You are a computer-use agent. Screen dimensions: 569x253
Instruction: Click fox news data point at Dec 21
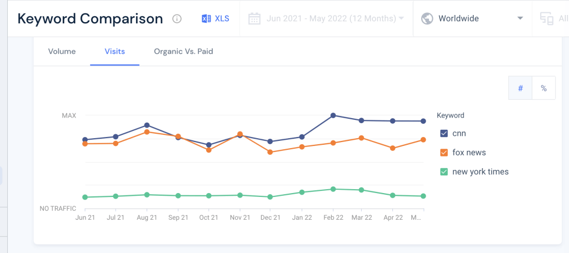[270, 152]
